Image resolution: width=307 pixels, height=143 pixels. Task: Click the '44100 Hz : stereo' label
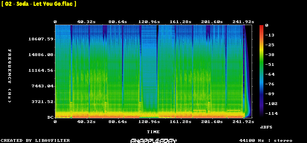266,141
